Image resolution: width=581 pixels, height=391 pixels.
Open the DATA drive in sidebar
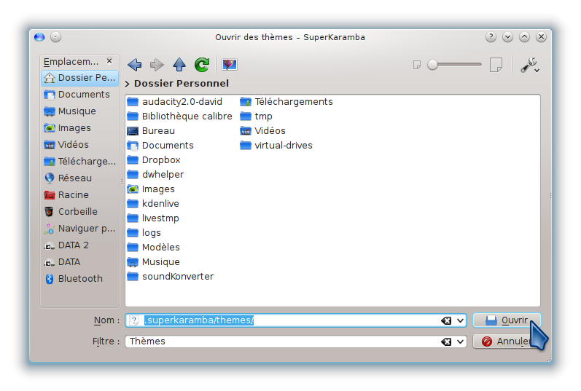click(x=79, y=262)
